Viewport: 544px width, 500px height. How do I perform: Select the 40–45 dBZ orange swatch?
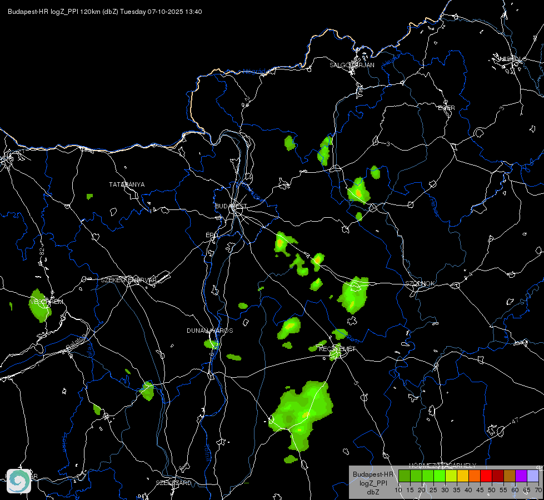coord(475,476)
